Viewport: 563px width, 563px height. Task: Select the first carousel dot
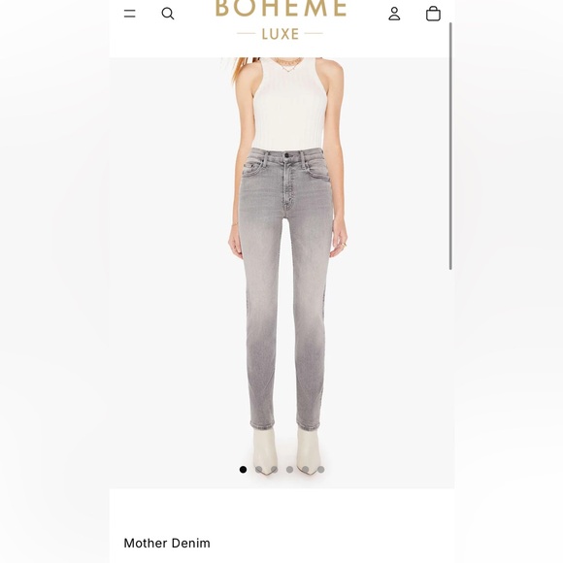point(243,469)
